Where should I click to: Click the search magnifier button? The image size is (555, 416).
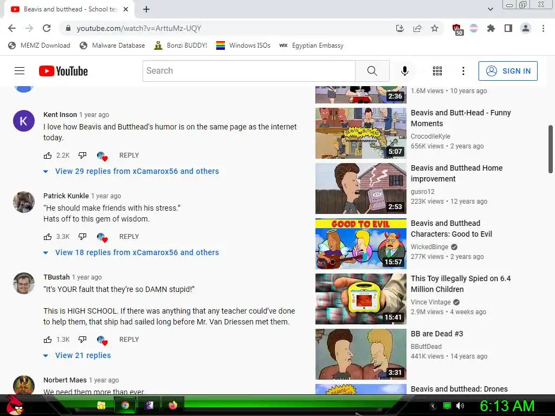372,71
